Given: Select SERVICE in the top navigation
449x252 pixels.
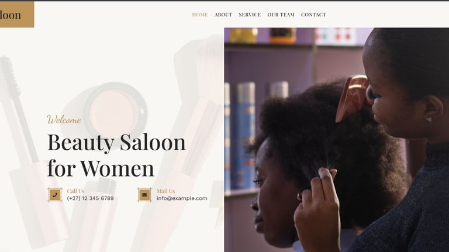Looking at the screenshot, I should tap(250, 15).
